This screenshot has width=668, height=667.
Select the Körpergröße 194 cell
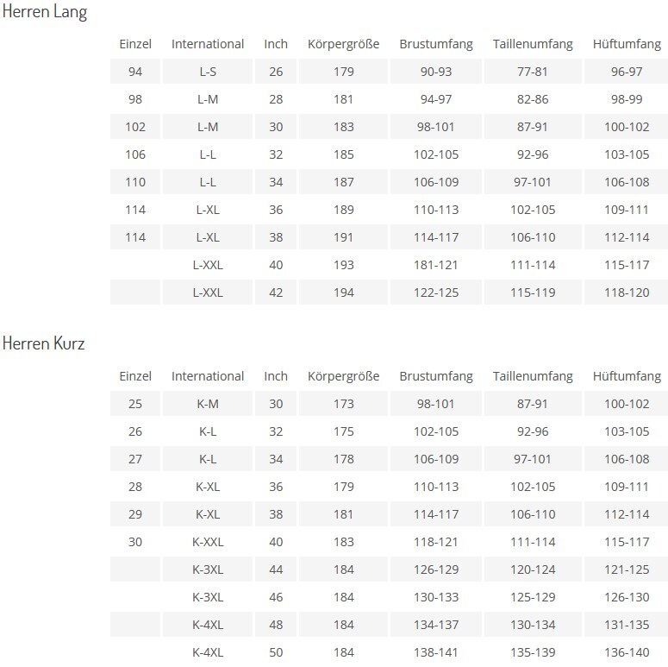click(x=343, y=293)
